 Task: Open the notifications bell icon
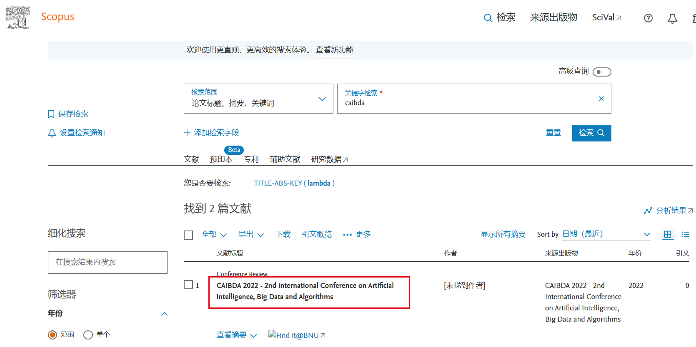tap(672, 18)
